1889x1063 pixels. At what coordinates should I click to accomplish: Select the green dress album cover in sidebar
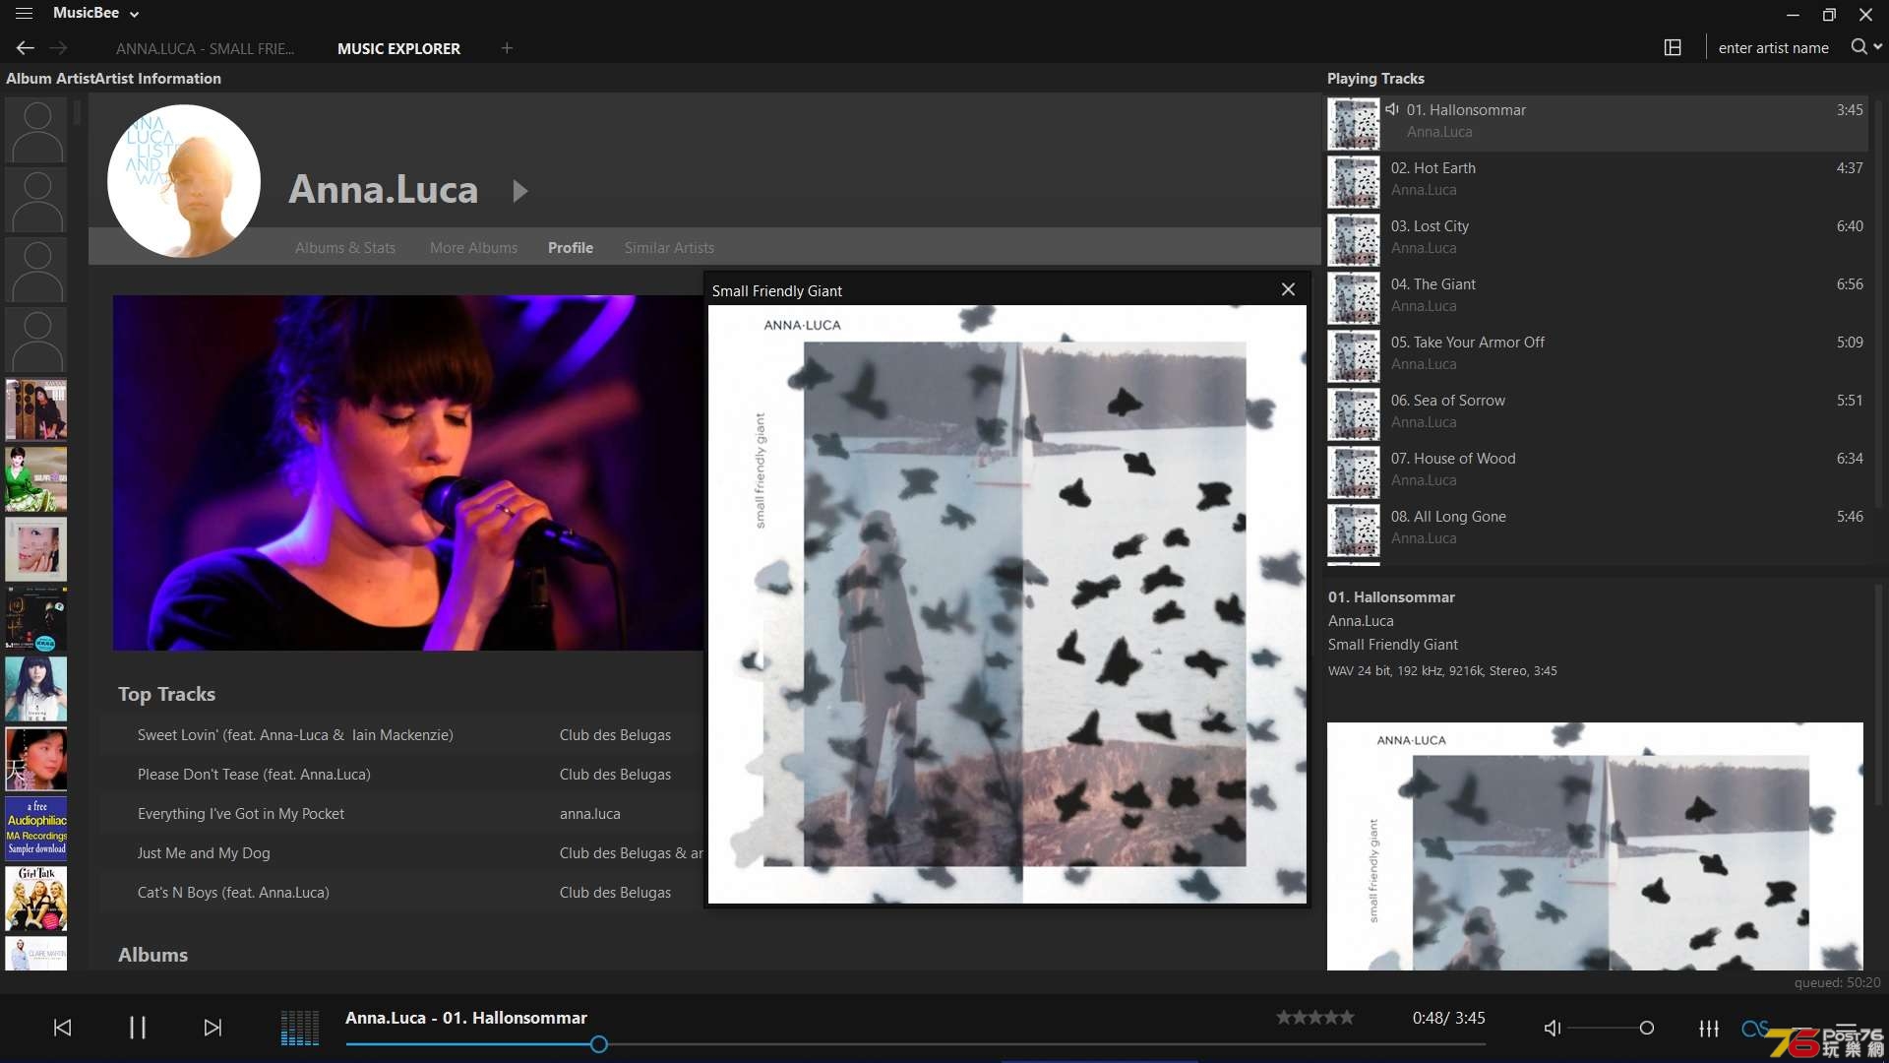(36, 479)
